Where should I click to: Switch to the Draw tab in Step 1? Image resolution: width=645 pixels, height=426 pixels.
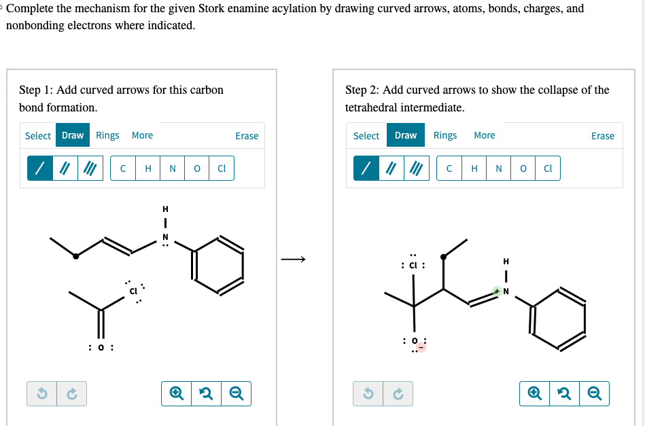coord(72,135)
